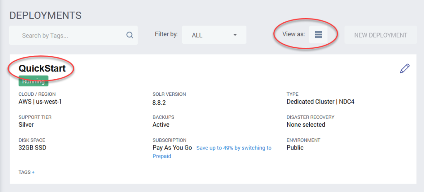Image resolution: width=424 pixels, height=192 pixels.
Task: Click the 32GB SSD disk space value
Action: (32, 148)
